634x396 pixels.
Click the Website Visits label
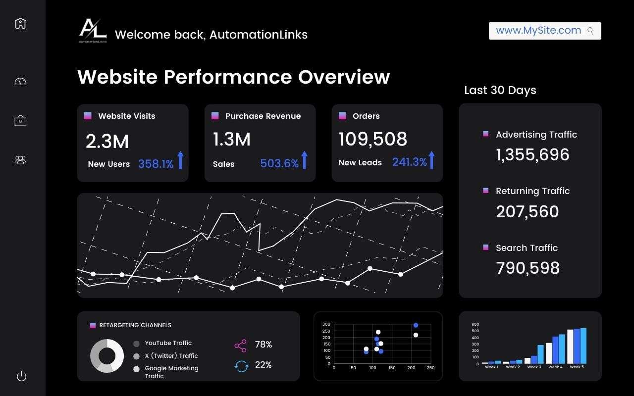click(127, 116)
